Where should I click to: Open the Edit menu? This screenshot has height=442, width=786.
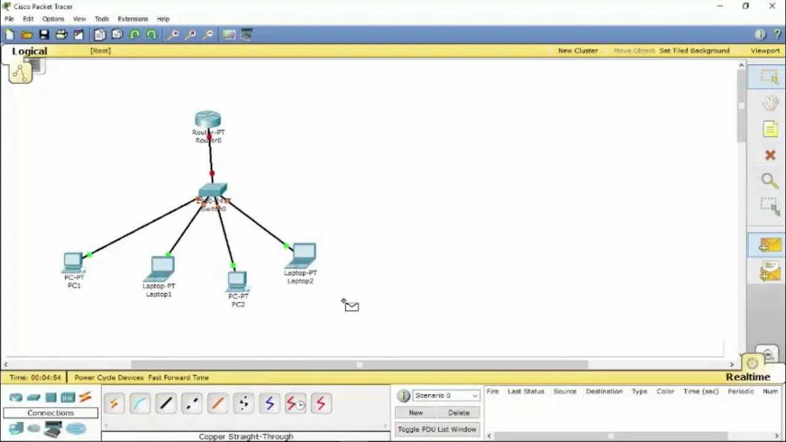28,19
